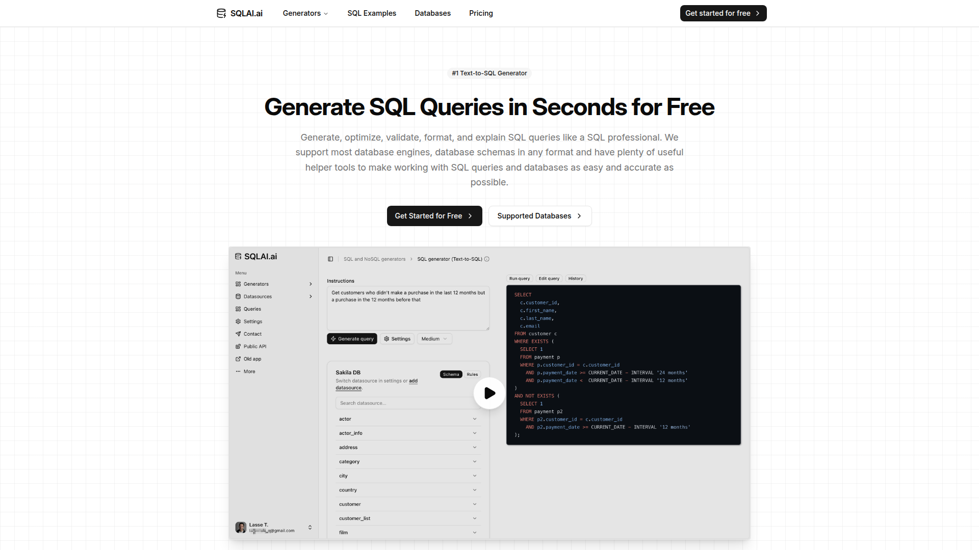979x550 pixels.
Task: Open the Generators dropdown in top navigation
Action: coord(305,13)
